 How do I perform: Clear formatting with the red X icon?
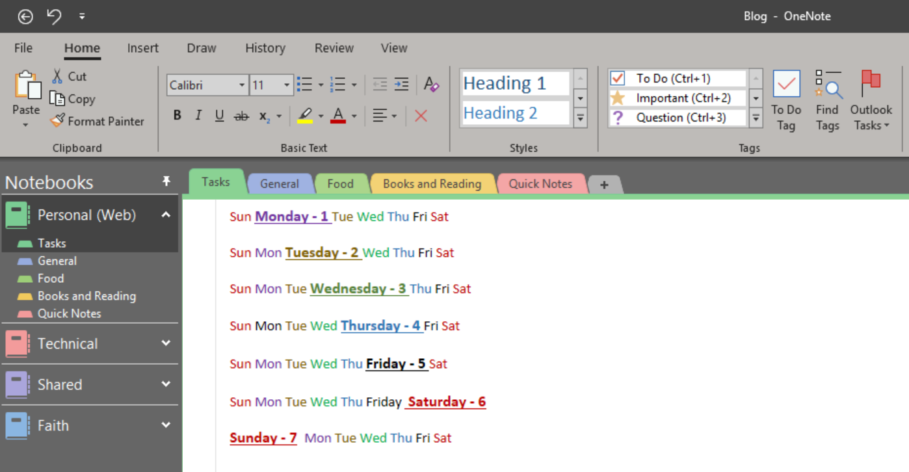[x=421, y=115]
